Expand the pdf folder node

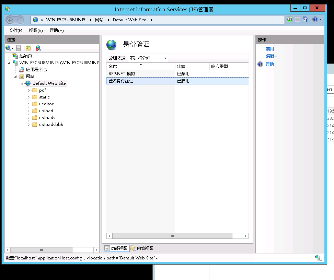28,90
